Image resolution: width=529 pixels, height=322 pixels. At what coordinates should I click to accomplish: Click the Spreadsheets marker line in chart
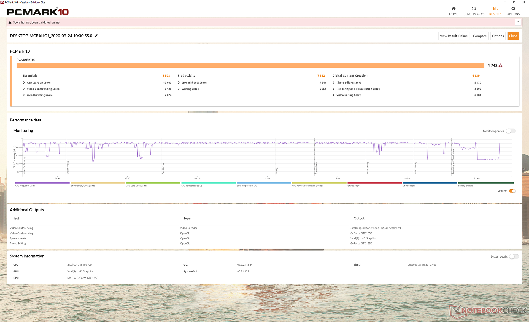coord(315,157)
